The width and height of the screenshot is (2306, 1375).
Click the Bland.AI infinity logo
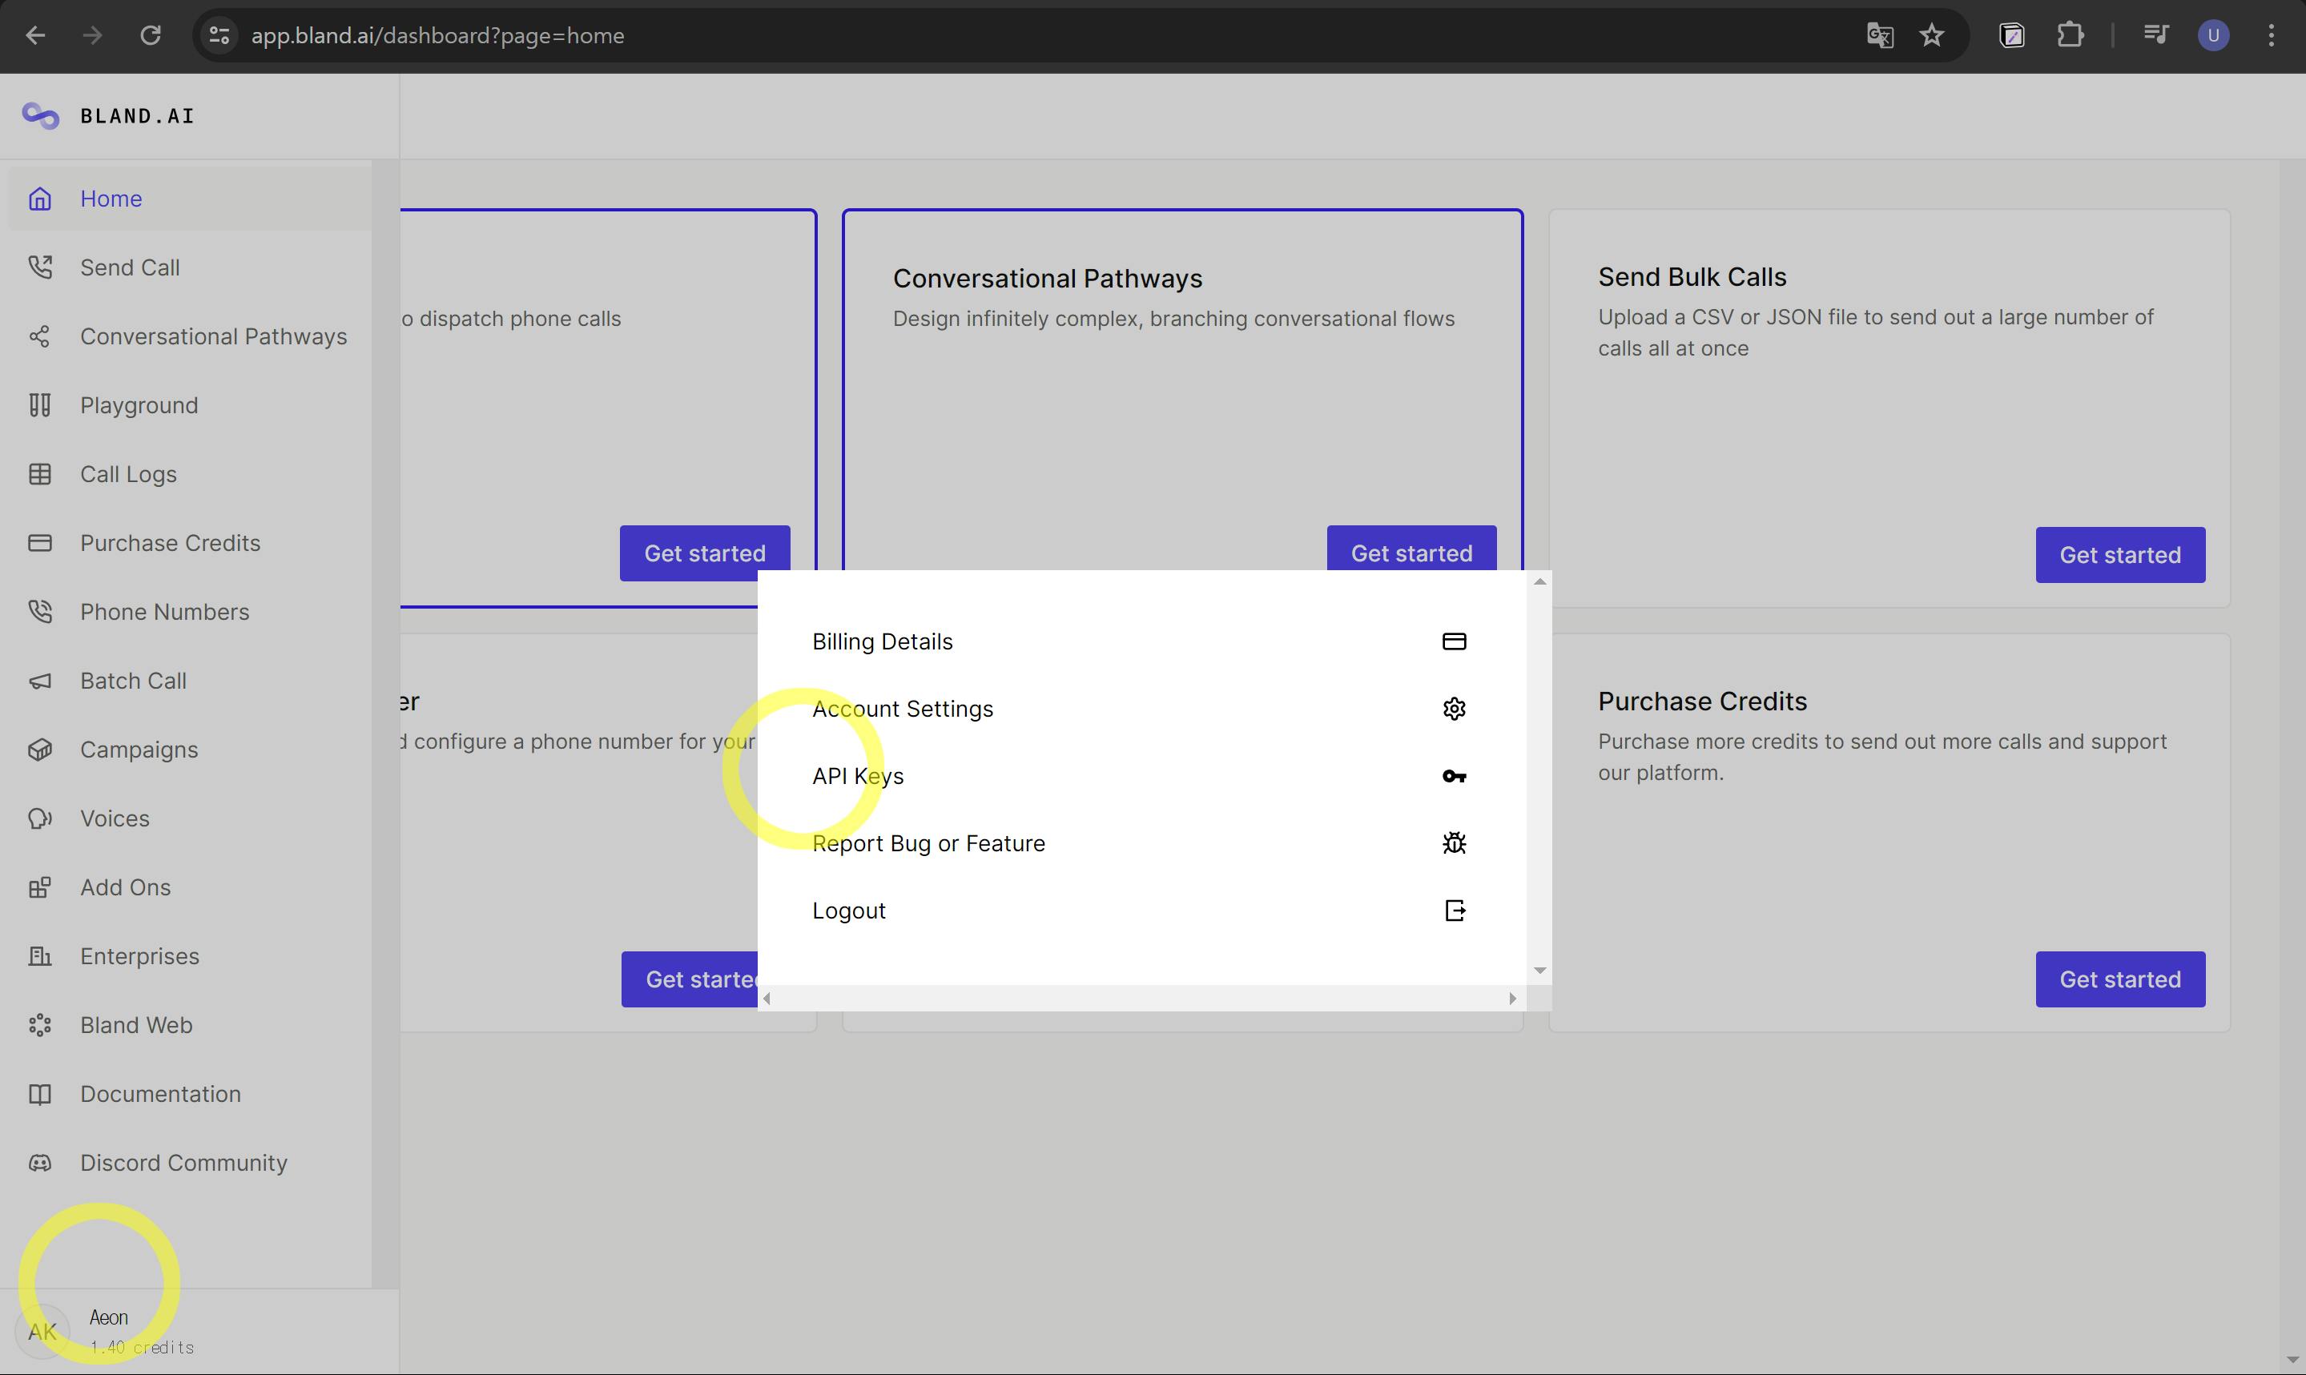click(x=41, y=116)
